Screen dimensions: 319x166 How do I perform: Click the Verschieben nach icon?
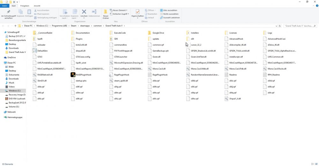(65, 12)
